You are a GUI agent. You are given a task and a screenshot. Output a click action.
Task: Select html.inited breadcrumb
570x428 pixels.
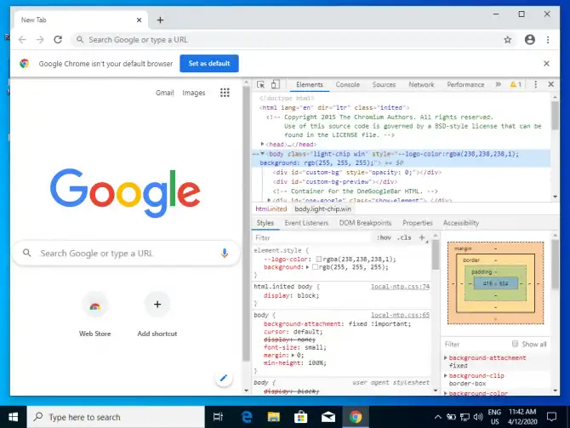click(271, 208)
